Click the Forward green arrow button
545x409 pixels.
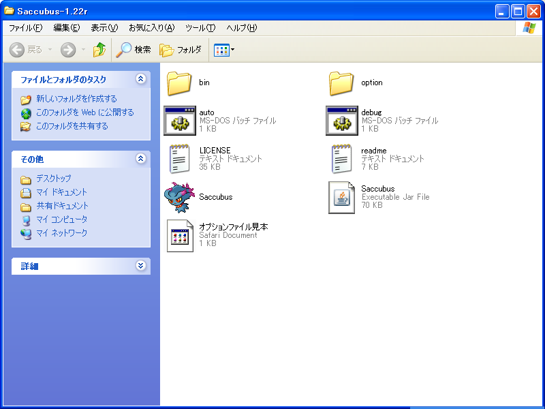pyautogui.click(x=67, y=50)
